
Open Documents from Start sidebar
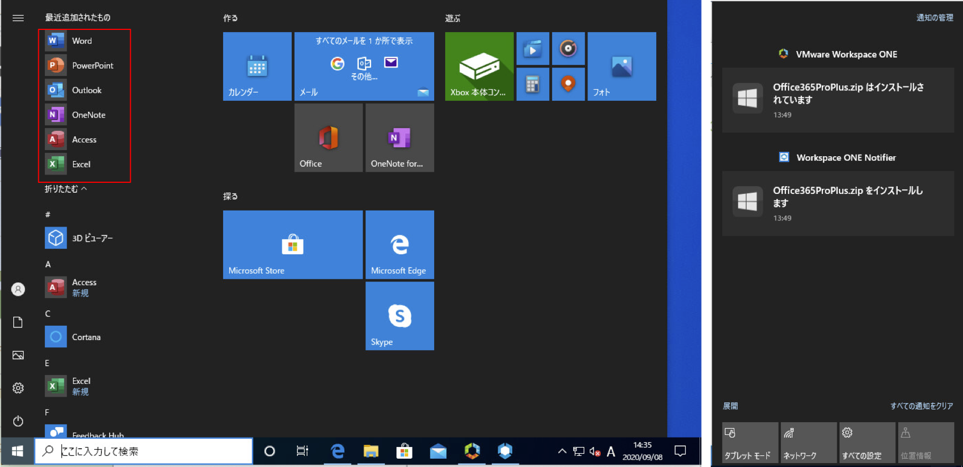click(x=18, y=322)
